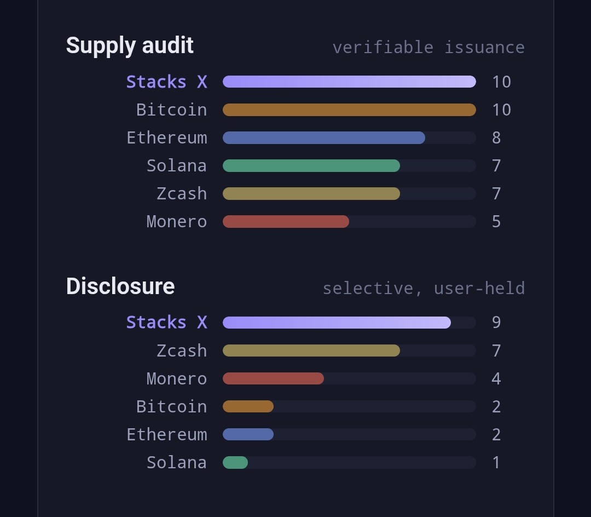Select Stacks X label in Supply audit
Screen dimensions: 591x517
[166, 82]
